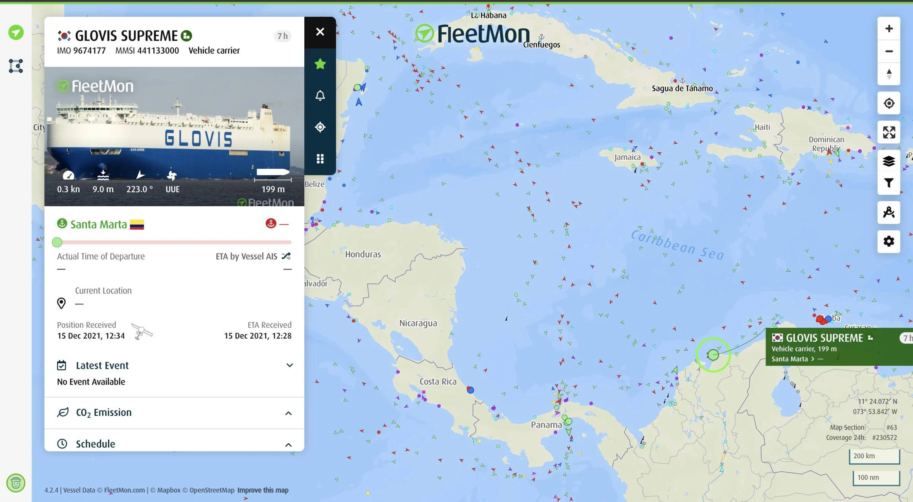Collapse the CO2 Emission section

point(288,413)
